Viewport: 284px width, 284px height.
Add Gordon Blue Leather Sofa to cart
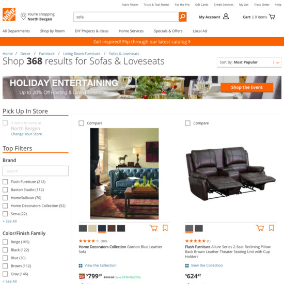[153, 228]
